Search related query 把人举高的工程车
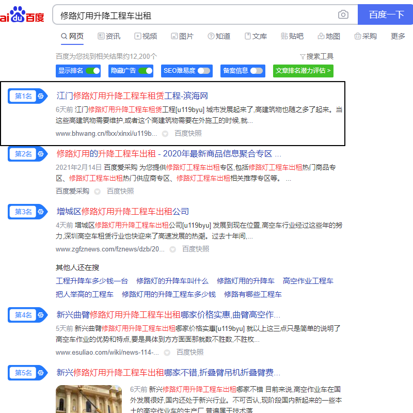 click(x=85, y=294)
